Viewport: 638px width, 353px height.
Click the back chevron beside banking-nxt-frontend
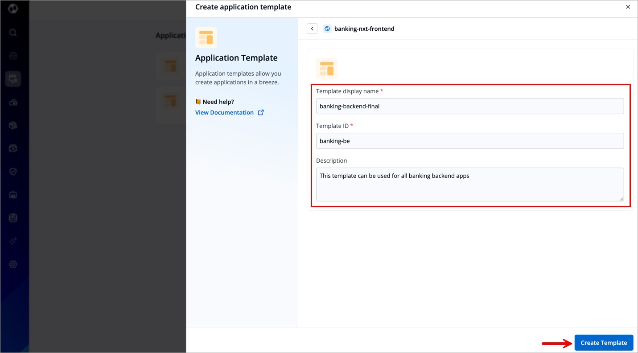pyautogui.click(x=312, y=29)
